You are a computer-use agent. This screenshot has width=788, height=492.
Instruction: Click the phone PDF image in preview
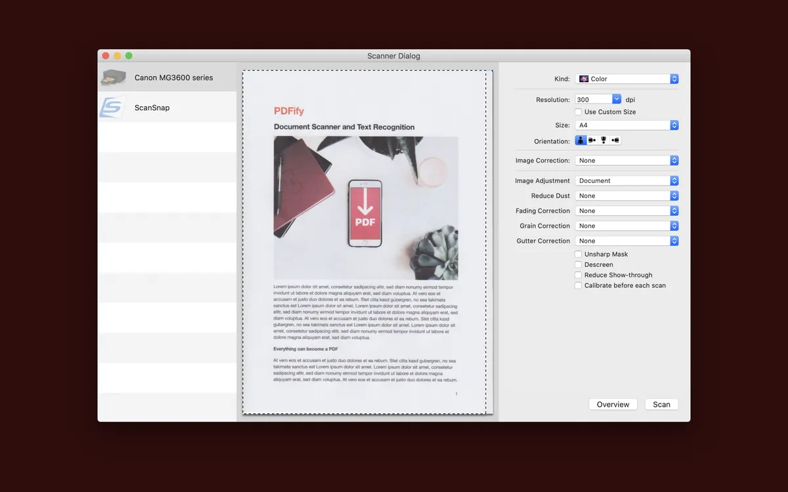365,213
